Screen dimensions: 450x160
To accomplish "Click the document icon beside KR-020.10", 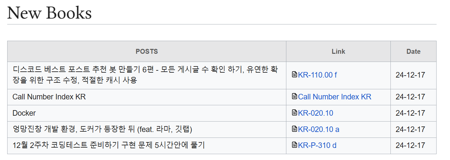I will [x=294, y=113].
